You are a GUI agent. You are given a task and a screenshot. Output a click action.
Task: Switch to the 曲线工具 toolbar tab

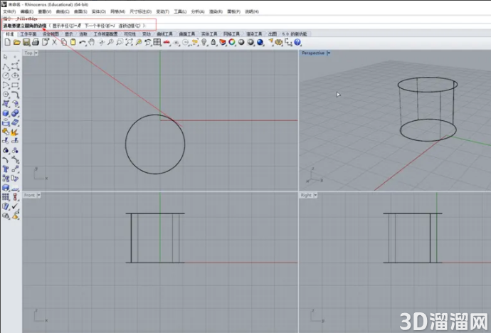point(164,34)
